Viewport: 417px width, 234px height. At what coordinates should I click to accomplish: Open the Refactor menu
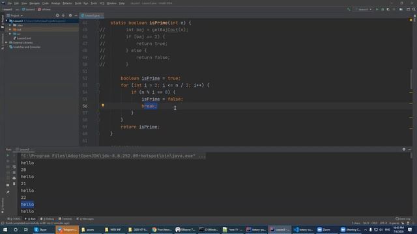pos(67,3)
